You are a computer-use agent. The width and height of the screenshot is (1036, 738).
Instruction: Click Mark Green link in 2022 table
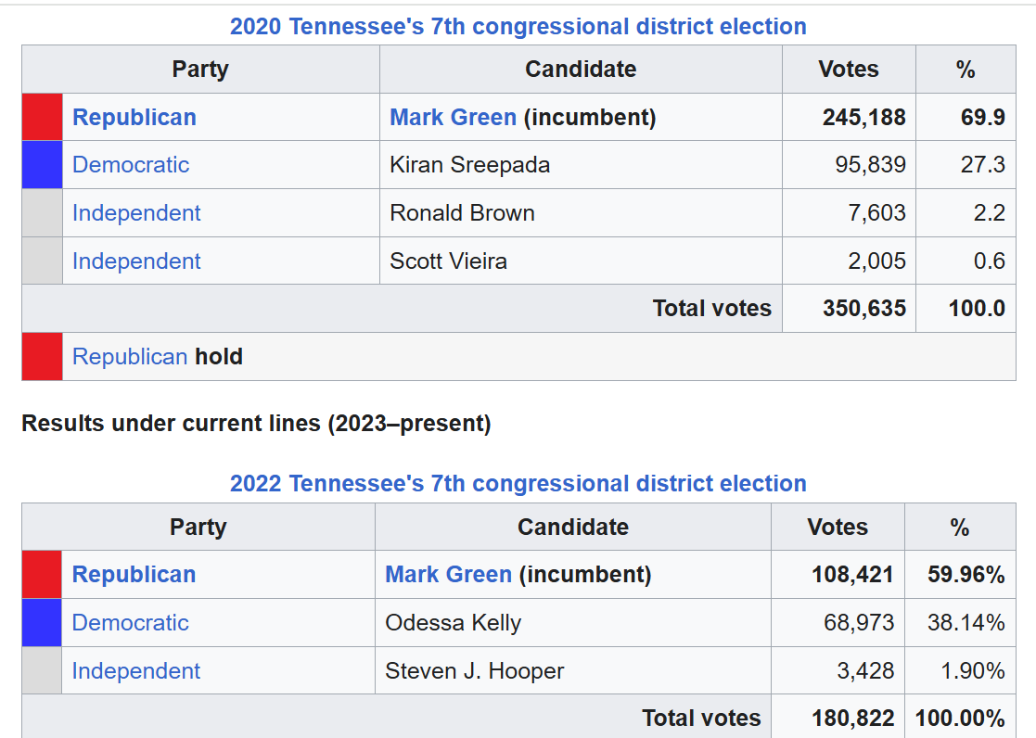click(448, 574)
